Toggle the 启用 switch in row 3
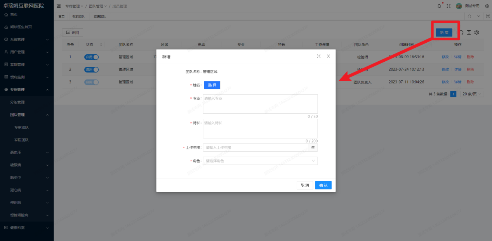Screen dimensions: 492x241 click(91, 82)
